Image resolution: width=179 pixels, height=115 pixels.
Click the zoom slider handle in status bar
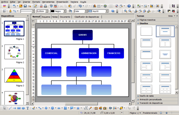coord(166,113)
